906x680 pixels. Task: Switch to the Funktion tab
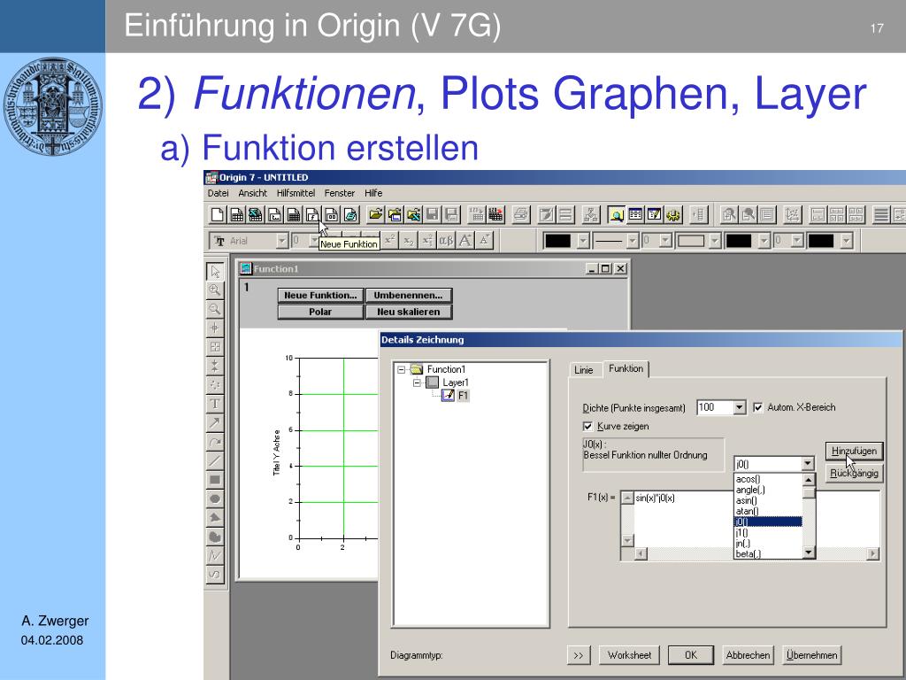point(626,369)
